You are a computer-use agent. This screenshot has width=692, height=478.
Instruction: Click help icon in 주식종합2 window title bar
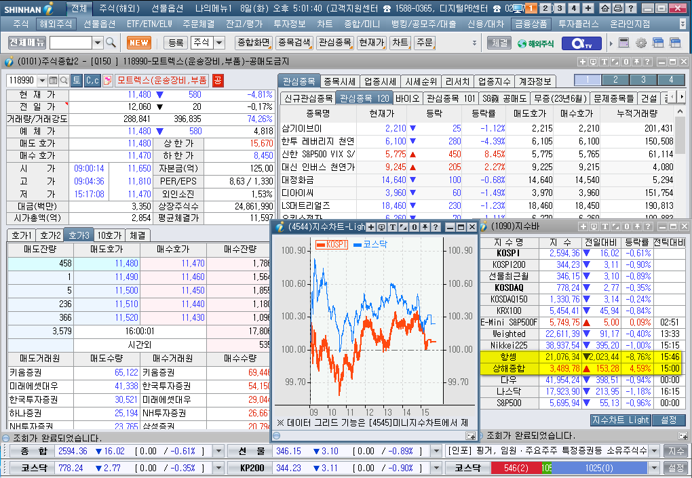tap(647, 62)
